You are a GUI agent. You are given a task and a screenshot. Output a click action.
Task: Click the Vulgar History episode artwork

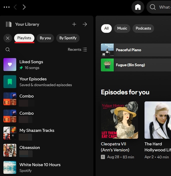(x=120, y=120)
